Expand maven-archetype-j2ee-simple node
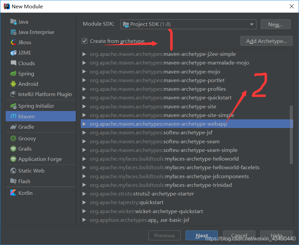This screenshot has height=245, width=299. coord(84,54)
